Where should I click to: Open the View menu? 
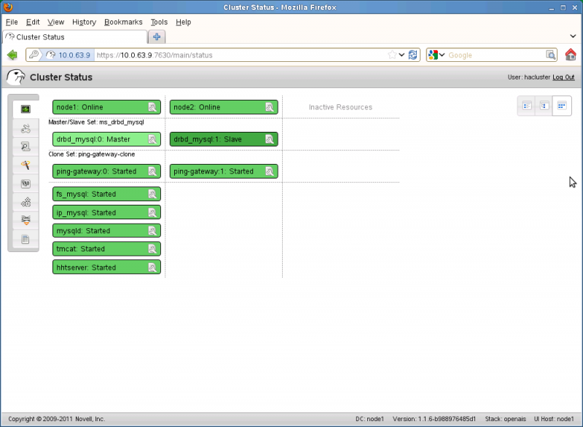[x=56, y=22]
